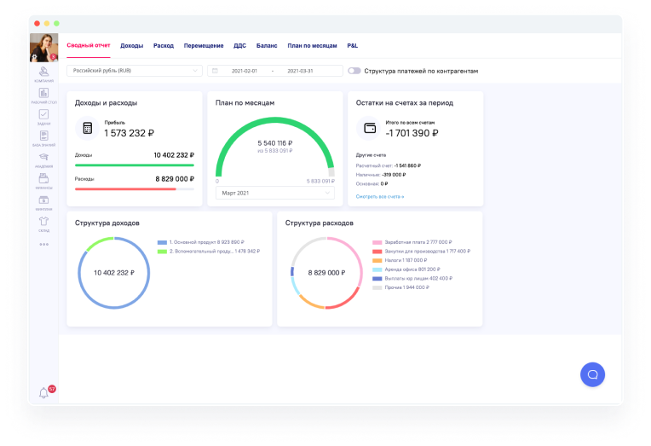This screenshot has width=651, height=446.
Task: Click the wallet icon near Итого по всем счетам
Action: pos(370,128)
